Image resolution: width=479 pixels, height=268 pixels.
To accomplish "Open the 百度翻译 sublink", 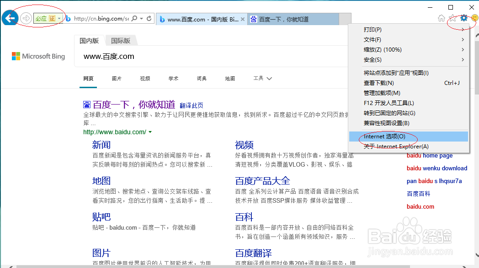I will point(253,253).
